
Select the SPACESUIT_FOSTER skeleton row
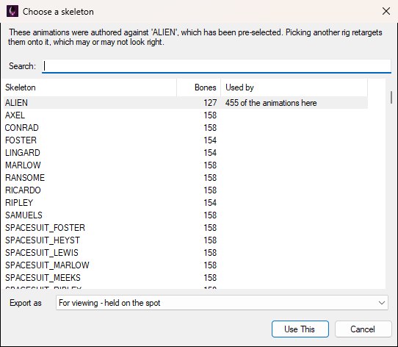pos(186,227)
